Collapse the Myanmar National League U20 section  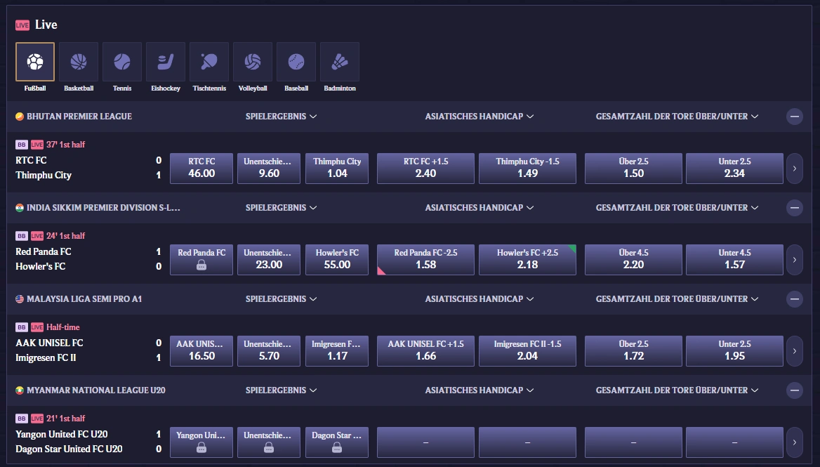(x=795, y=390)
